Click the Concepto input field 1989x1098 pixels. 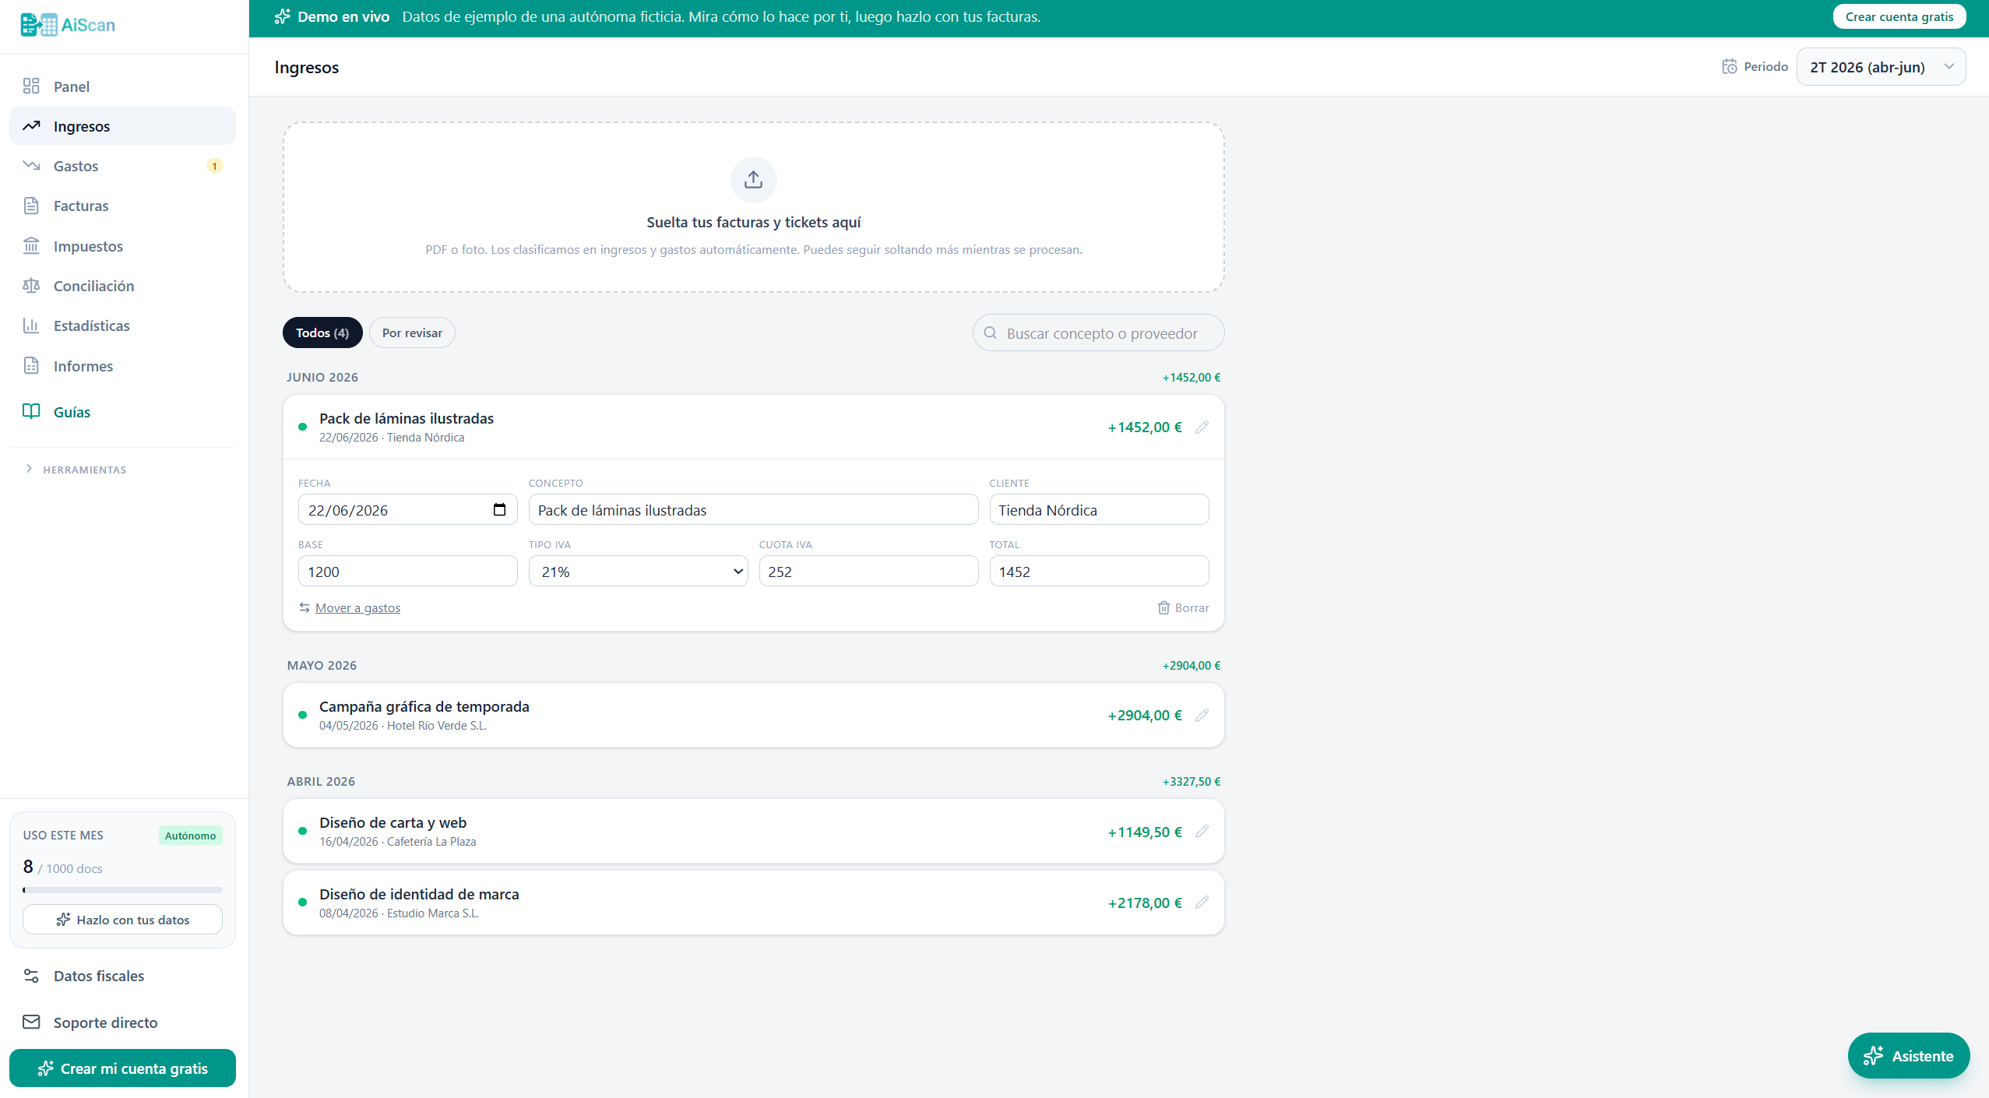[753, 509]
